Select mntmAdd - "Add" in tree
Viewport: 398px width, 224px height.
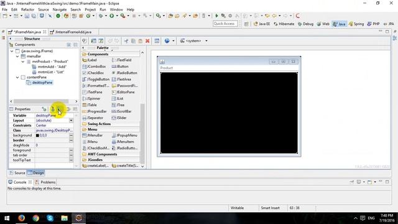point(49,67)
